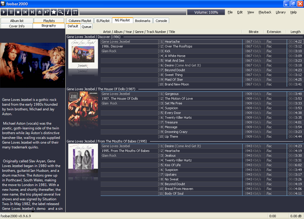The height and width of the screenshot is (219, 304).
Task: Sort by the Bitrate column header
Action: [254, 32]
